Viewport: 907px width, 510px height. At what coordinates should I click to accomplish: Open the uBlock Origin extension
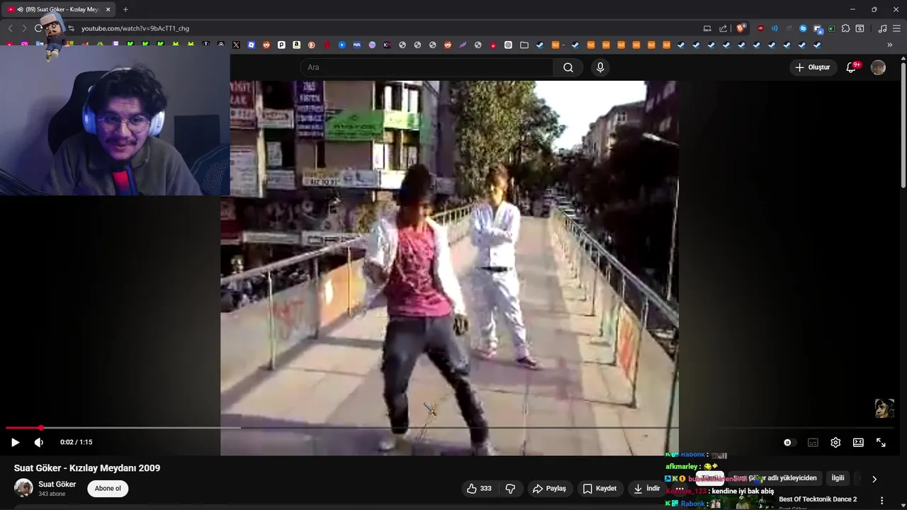pyautogui.click(x=760, y=28)
